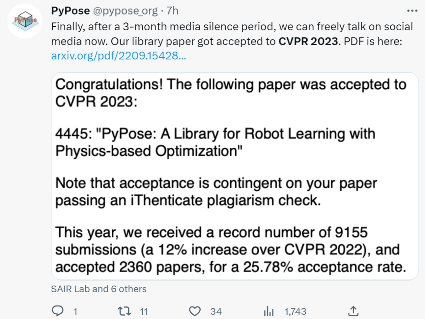Click the retweet arrows icon
The height and width of the screenshot is (319, 425).
[125, 311]
